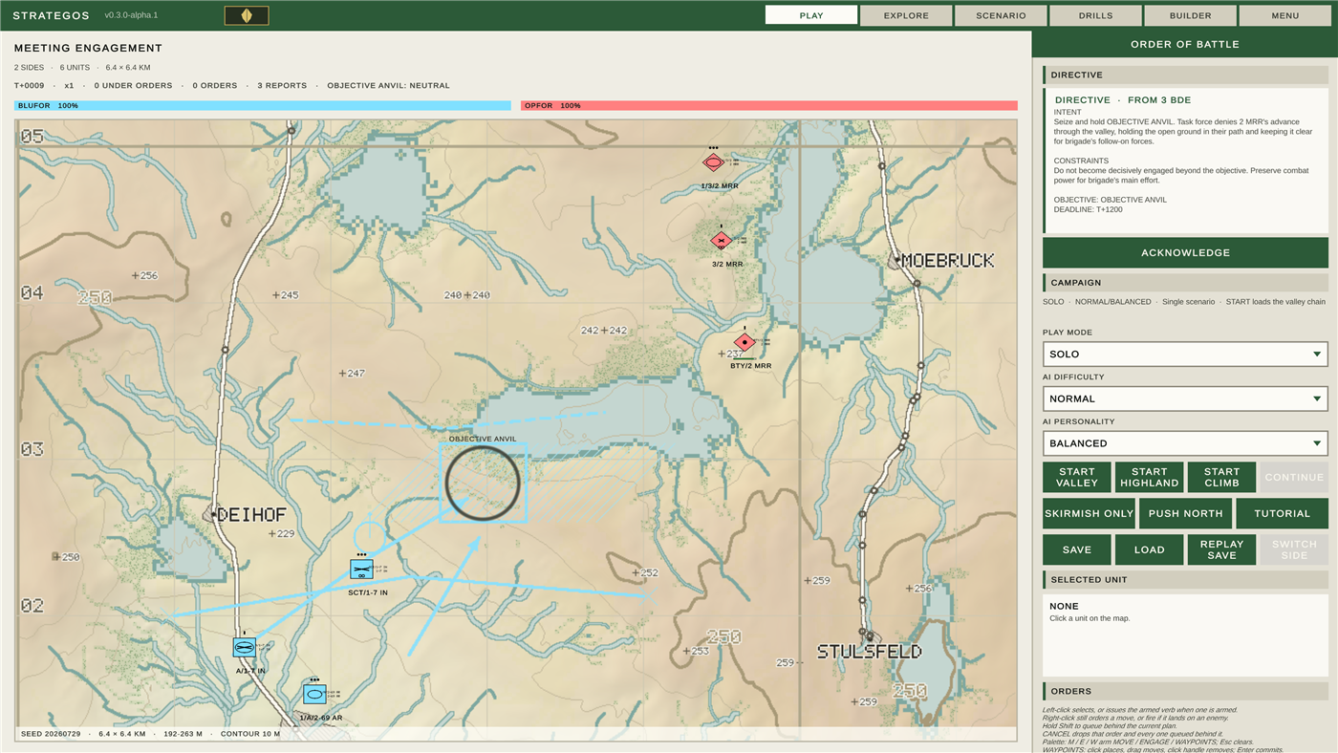Click the CONTOUR 10 M label in footer
The height and width of the screenshot is (753, 1338).
(250, 735)
